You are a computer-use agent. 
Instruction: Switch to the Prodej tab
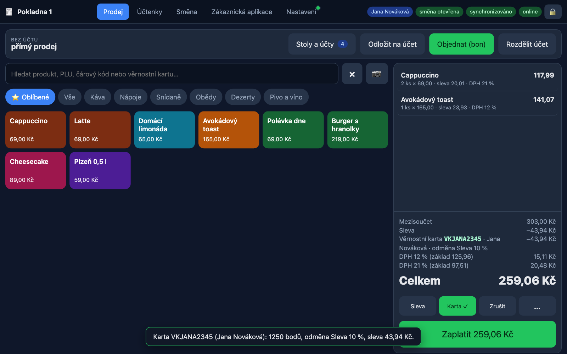pyautogui.click(x=113, y=12)
